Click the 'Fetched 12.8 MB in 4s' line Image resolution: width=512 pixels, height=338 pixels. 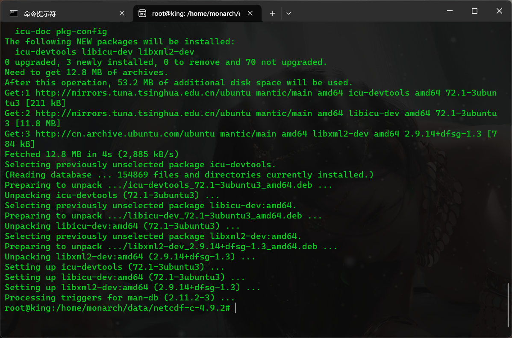click(92, 154)
